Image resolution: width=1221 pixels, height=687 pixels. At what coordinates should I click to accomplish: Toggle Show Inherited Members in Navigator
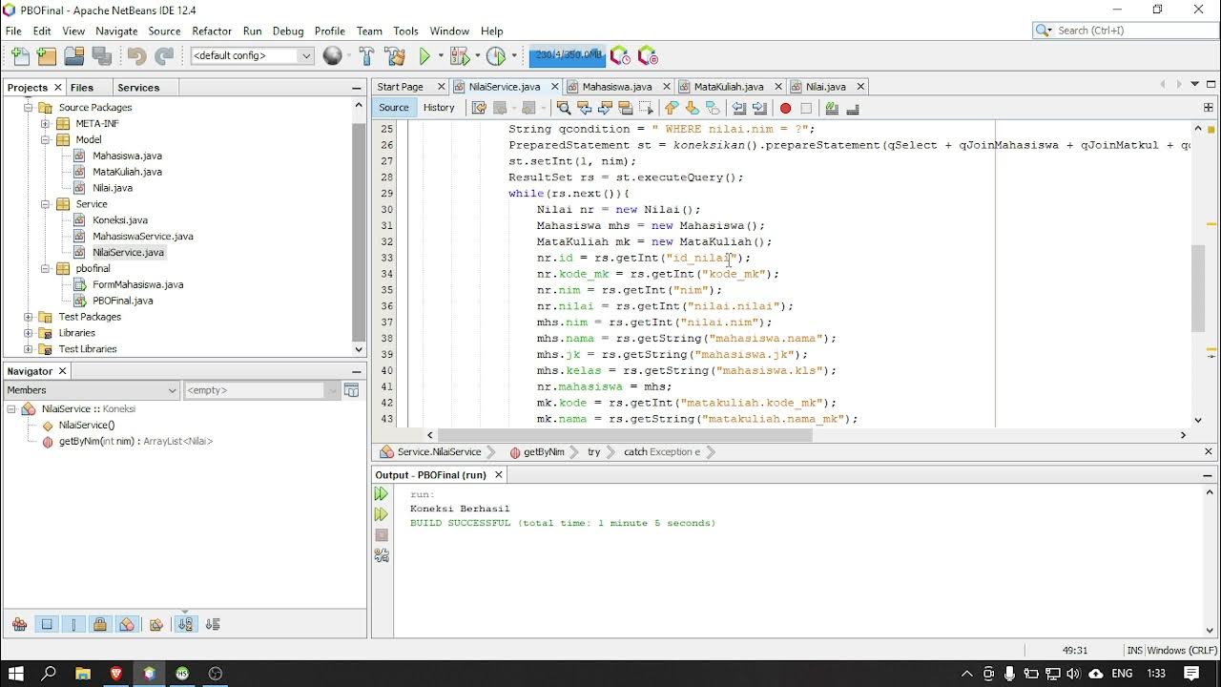19,624
